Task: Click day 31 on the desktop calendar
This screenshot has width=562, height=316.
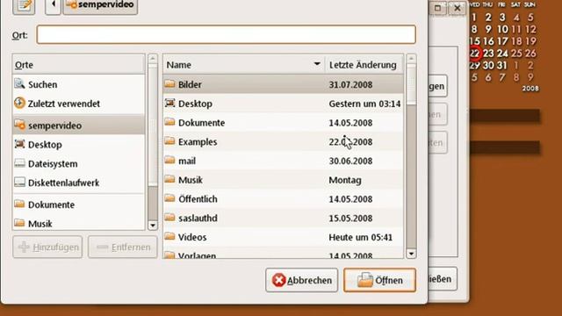Action: [x=502, y=65]
